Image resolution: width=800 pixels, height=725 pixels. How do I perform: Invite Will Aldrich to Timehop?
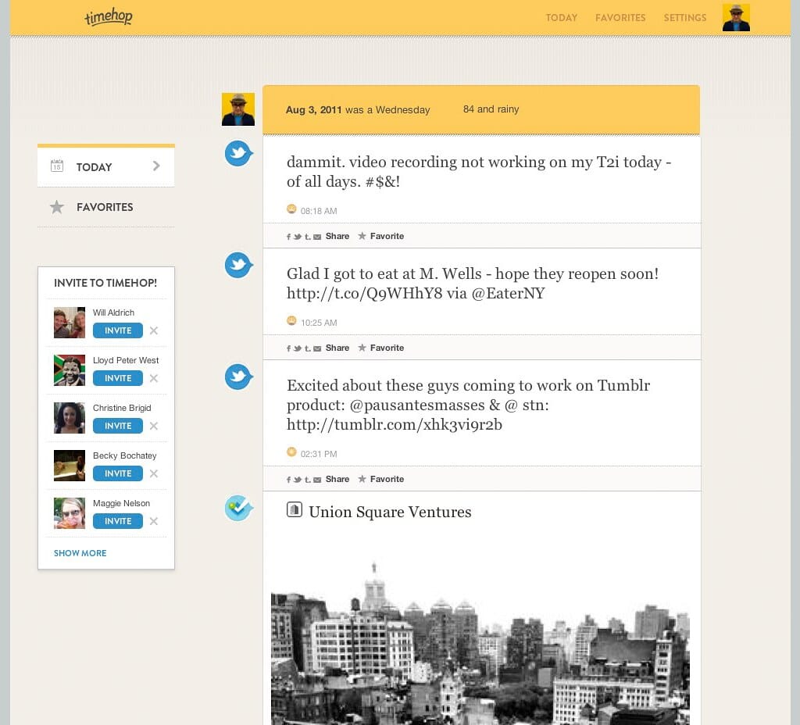click(118, 330)
